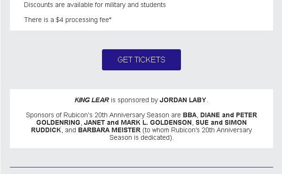Click the BARBARA MEISTER name
The width and height of the screenshot is (282, 174).
[x=109, y=130]
